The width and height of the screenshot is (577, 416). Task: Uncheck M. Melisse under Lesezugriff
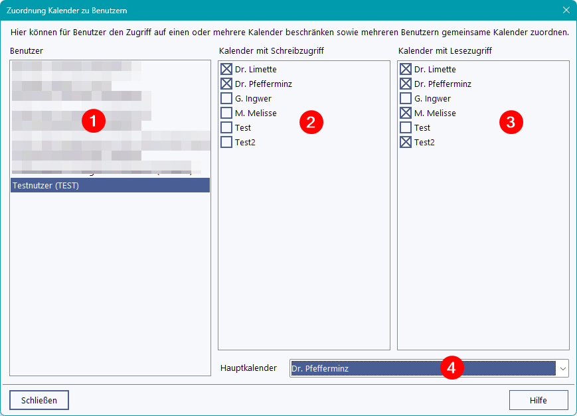(x=406, y=113)
